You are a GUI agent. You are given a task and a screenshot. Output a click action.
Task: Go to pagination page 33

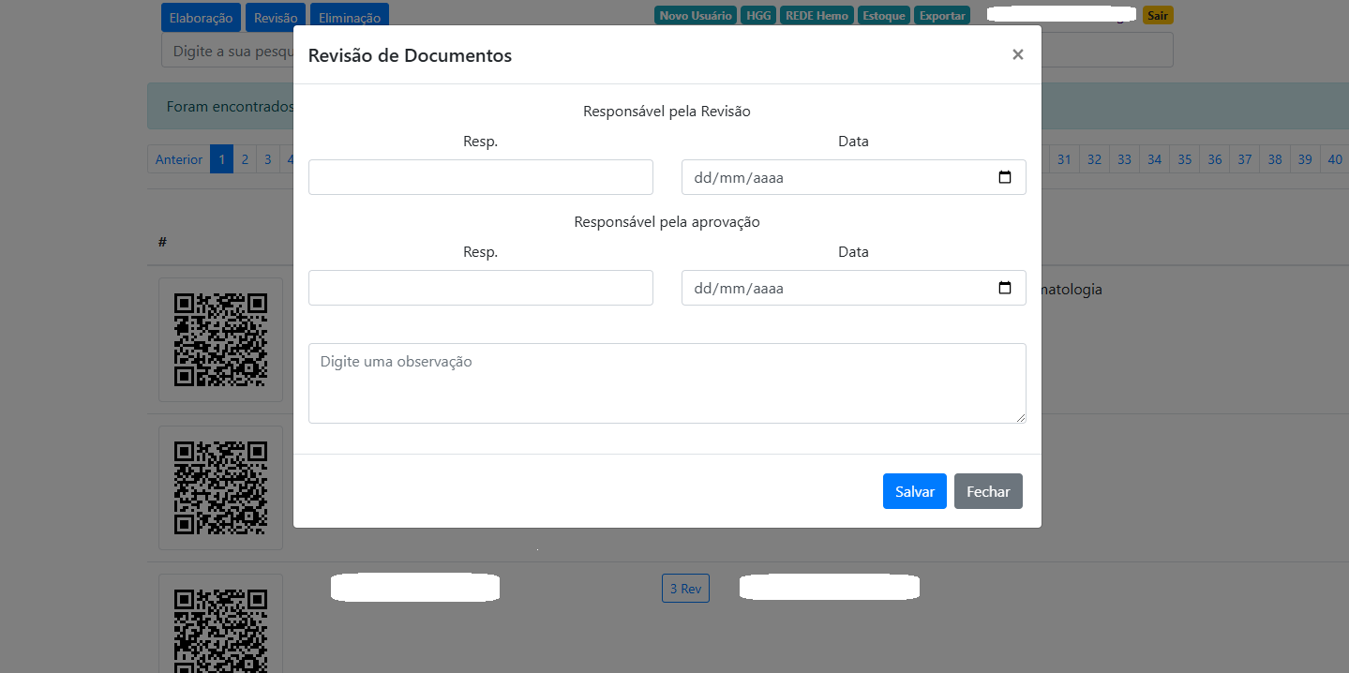coord(1124,159)
